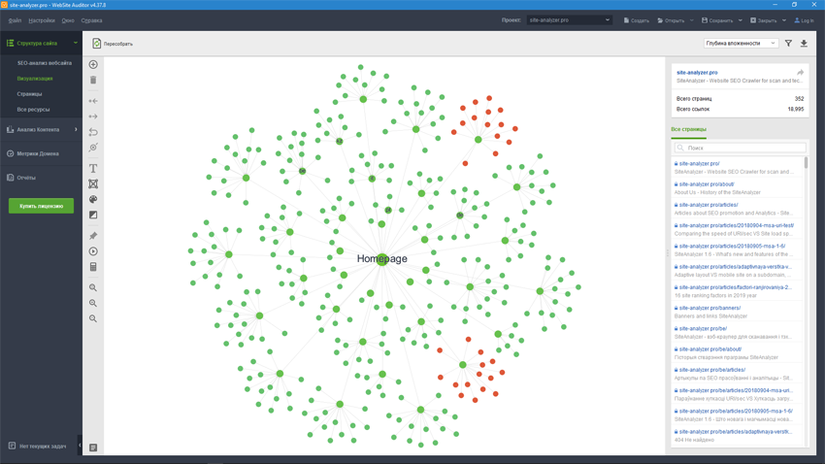Screen dimensions: 825x464
Task: Click the Сохранить button
Action: click(717, 20)
